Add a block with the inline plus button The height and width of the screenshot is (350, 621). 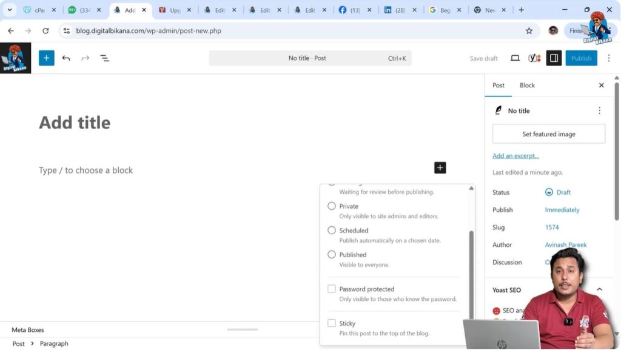pos(440,167)
